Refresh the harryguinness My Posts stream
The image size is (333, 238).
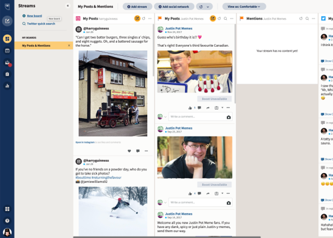pyautogui.click(x=143, y=19)
